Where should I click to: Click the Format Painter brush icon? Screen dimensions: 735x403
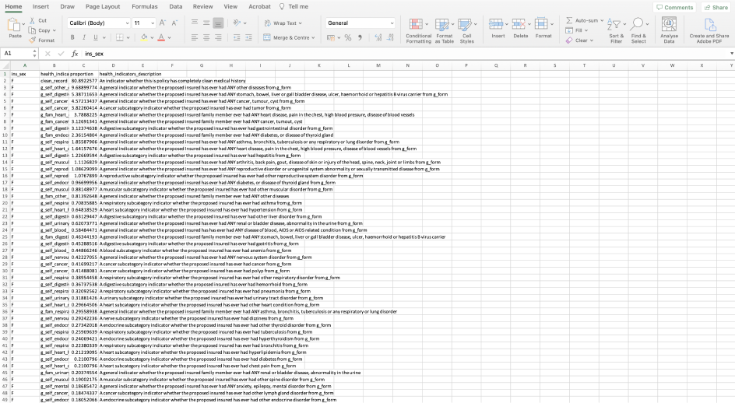tap(33, 40)
